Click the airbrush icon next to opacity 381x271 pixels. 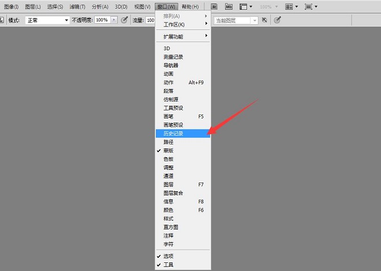click(x=124, y=20)
